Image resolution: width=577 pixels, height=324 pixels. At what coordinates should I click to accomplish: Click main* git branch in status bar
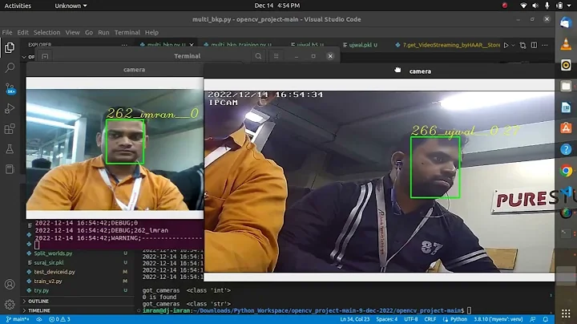18,319
